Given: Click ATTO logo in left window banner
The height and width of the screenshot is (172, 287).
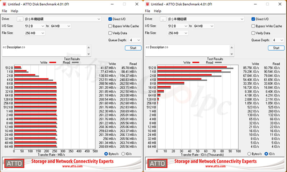Looking at the screenshot, I should (x=14, y=163).
